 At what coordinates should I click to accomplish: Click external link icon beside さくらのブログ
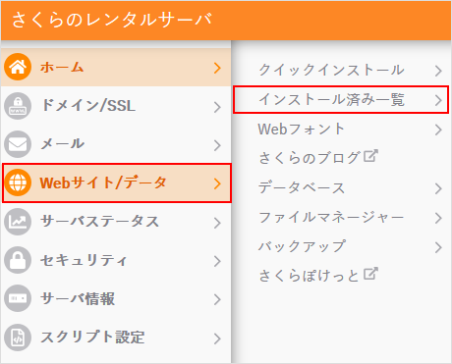(370, 156)
